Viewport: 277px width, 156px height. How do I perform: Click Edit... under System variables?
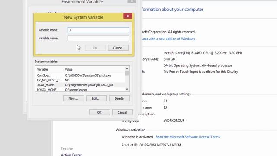96,98
